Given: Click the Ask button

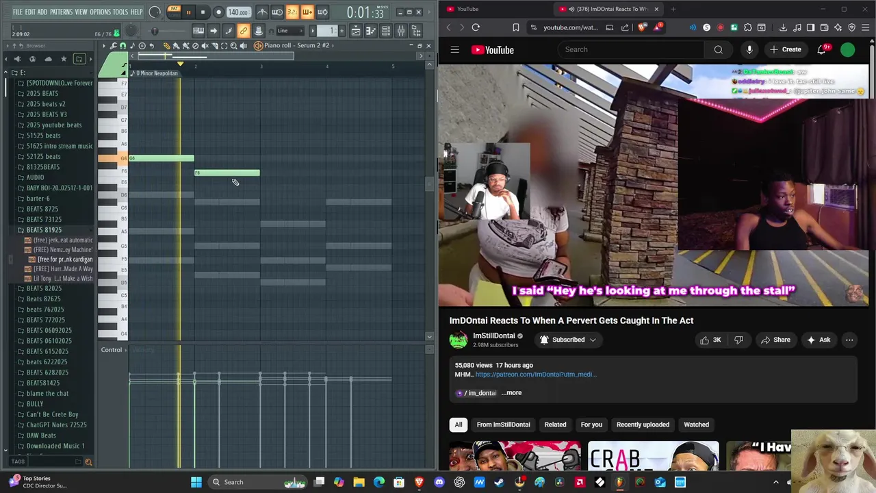Looking at the screenshot, I should click(819, 340).
